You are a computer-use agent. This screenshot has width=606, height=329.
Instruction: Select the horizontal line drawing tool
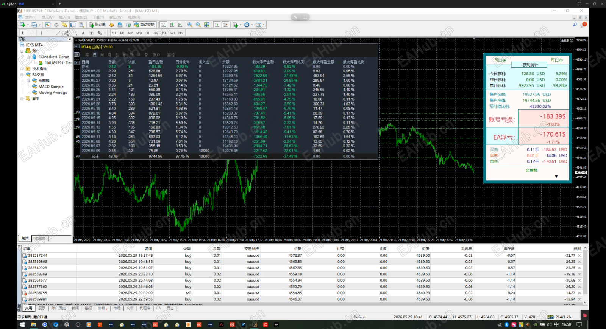[x=50, y=33]
